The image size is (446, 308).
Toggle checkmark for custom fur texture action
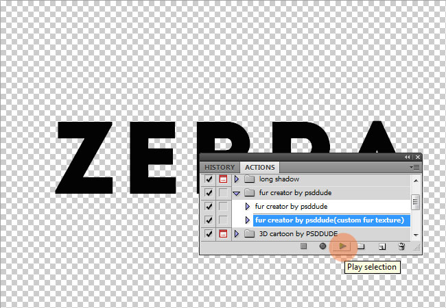tap(209, 220)
